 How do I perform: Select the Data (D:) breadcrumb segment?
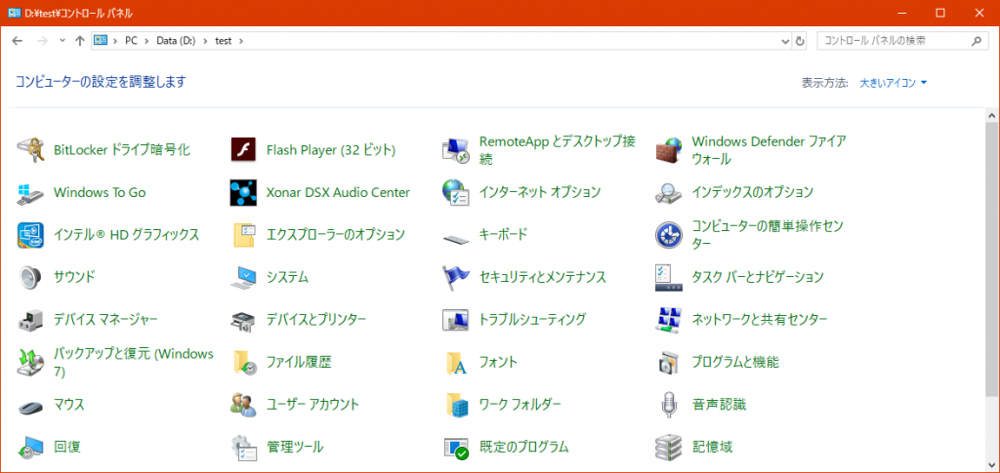[176, 41]
